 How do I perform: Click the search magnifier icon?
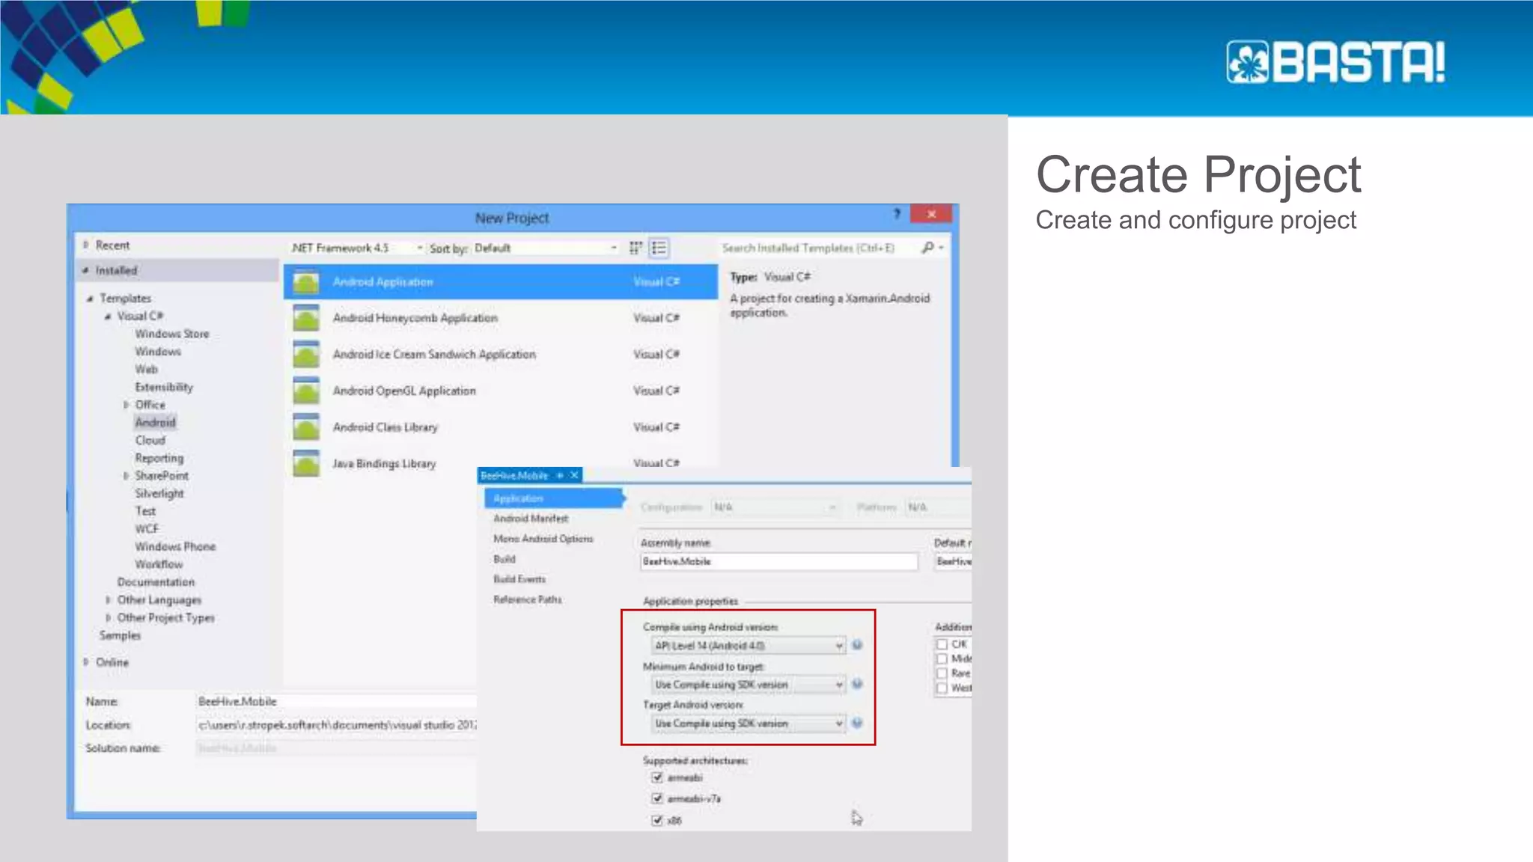928,248
